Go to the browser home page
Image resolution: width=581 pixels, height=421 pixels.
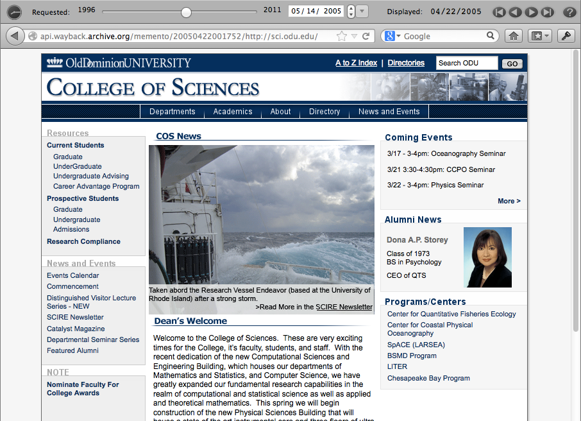(x=514, y=36)
